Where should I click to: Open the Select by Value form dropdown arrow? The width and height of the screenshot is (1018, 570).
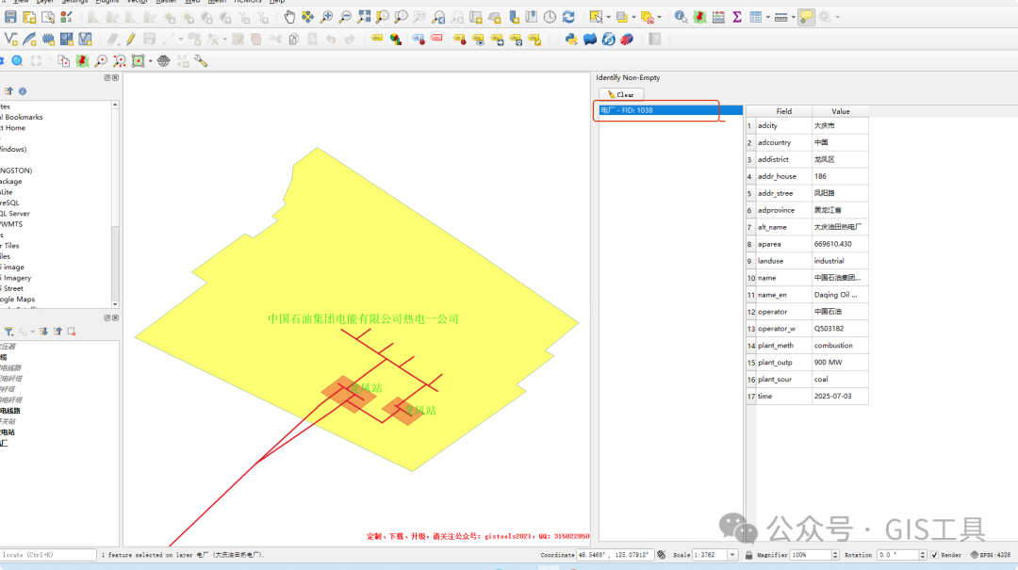(633, 18)
